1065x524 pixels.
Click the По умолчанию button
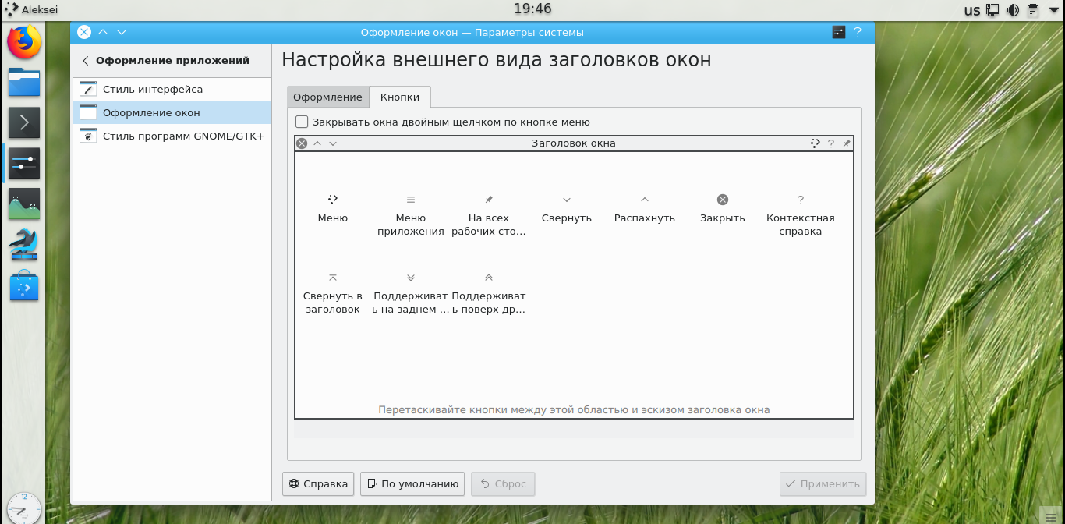(412, 483)
